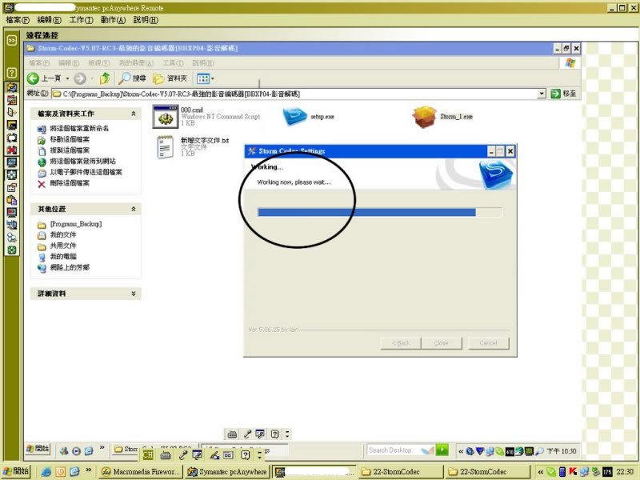Click the green icon at the bottom of pcAnywhere's side toolbar
The width and height of the screenshot is (640, 480).
pyautogui.click(x=11, y=250)
